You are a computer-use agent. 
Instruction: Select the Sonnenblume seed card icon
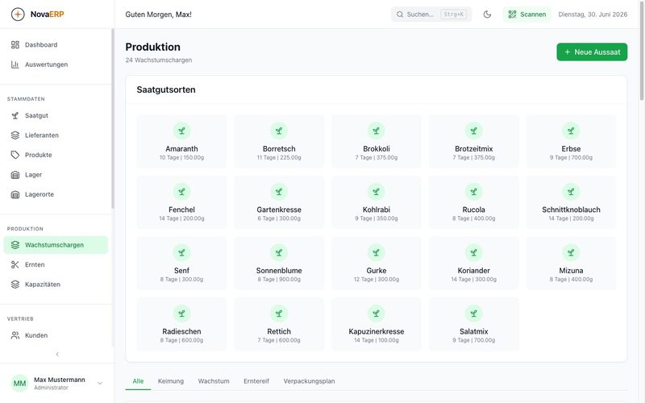[x=279, y=252]
